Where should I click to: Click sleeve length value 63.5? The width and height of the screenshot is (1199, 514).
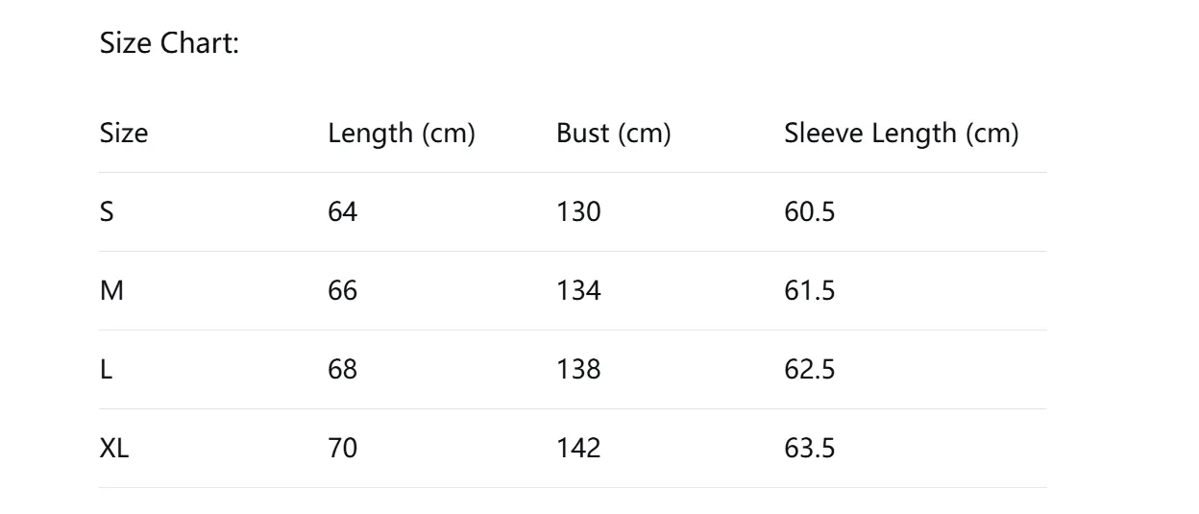pos(809,449)
